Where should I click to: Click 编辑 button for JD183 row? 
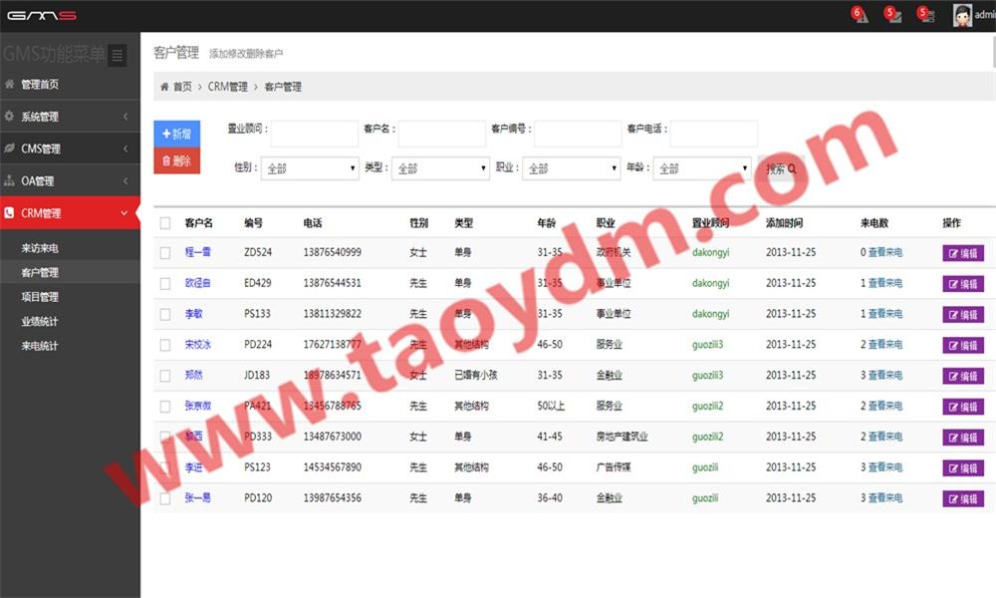(963, 376)
